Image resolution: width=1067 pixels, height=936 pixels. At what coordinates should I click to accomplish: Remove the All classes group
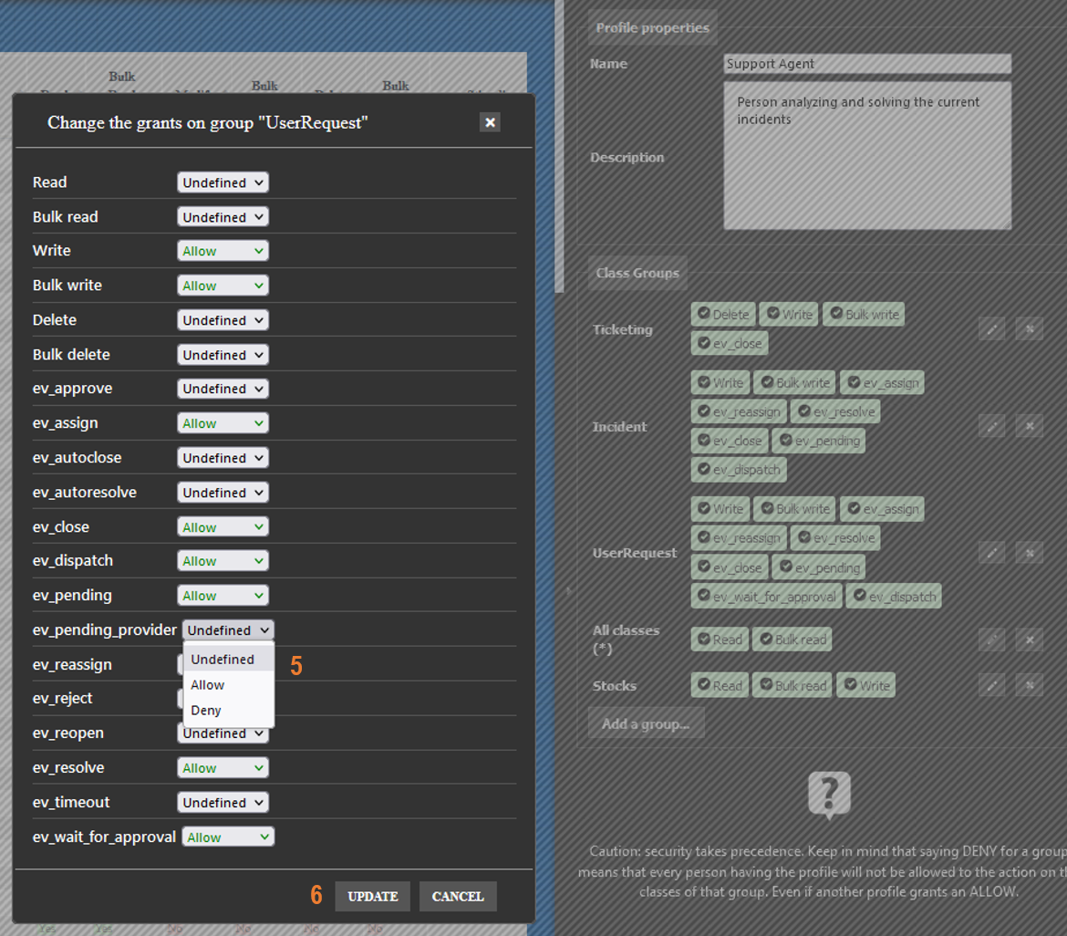click(1029, 640)
